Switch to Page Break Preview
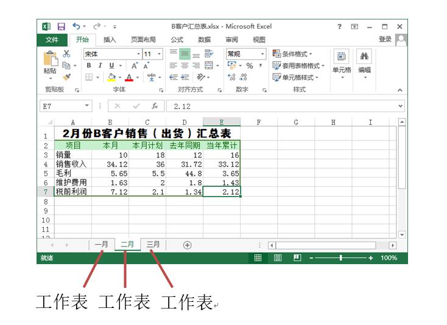The height and width of the screenshot is (325, 447). click(x=297, y=258)
